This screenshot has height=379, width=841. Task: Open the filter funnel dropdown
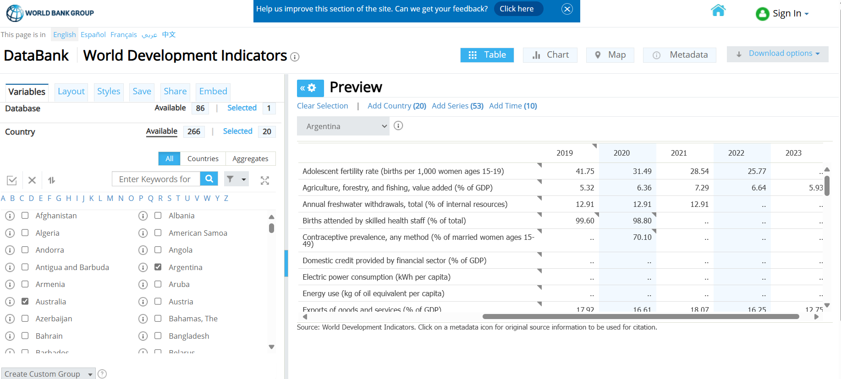point(236,179)
